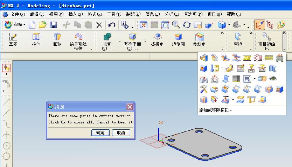Open dropdown arrow under 沿导引线扫掠

pyautogui.click(x=91, y=49)
